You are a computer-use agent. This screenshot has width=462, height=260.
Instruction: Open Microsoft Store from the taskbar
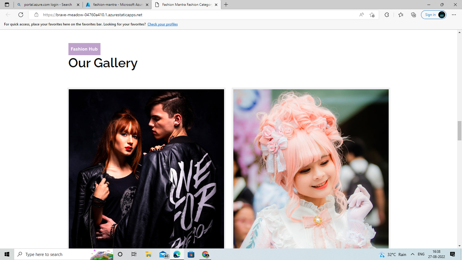191,254
